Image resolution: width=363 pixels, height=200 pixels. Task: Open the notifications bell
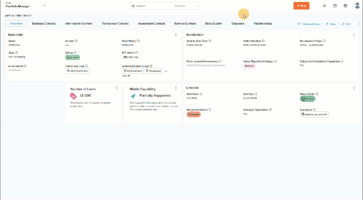coord(324,6)
